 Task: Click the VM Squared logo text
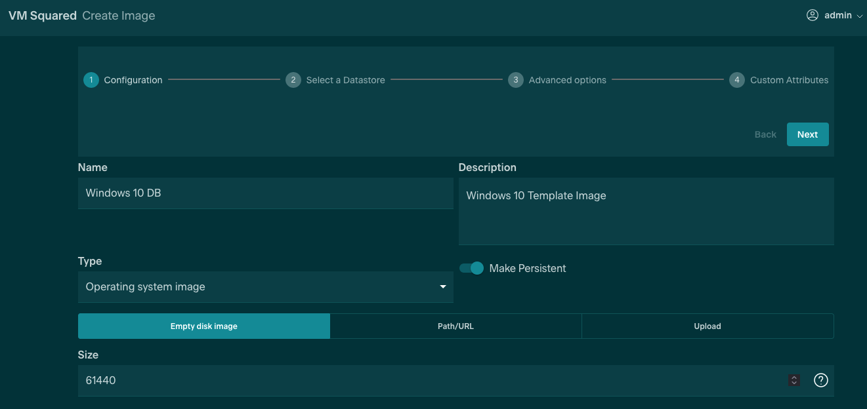(43, 16)
